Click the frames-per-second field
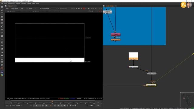The height and width of the screenshot is (109, 194). pyautogui.click(x=7, y=106)
